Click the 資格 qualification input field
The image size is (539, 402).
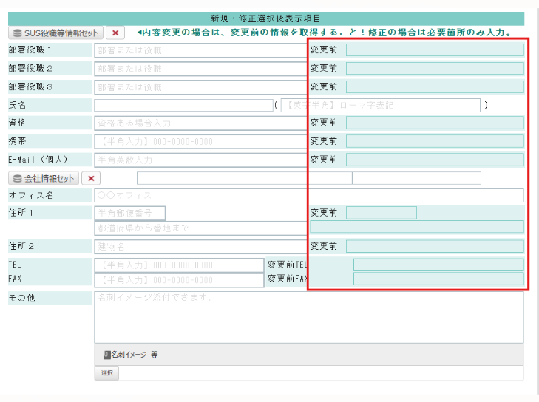[x=199, y=123]
